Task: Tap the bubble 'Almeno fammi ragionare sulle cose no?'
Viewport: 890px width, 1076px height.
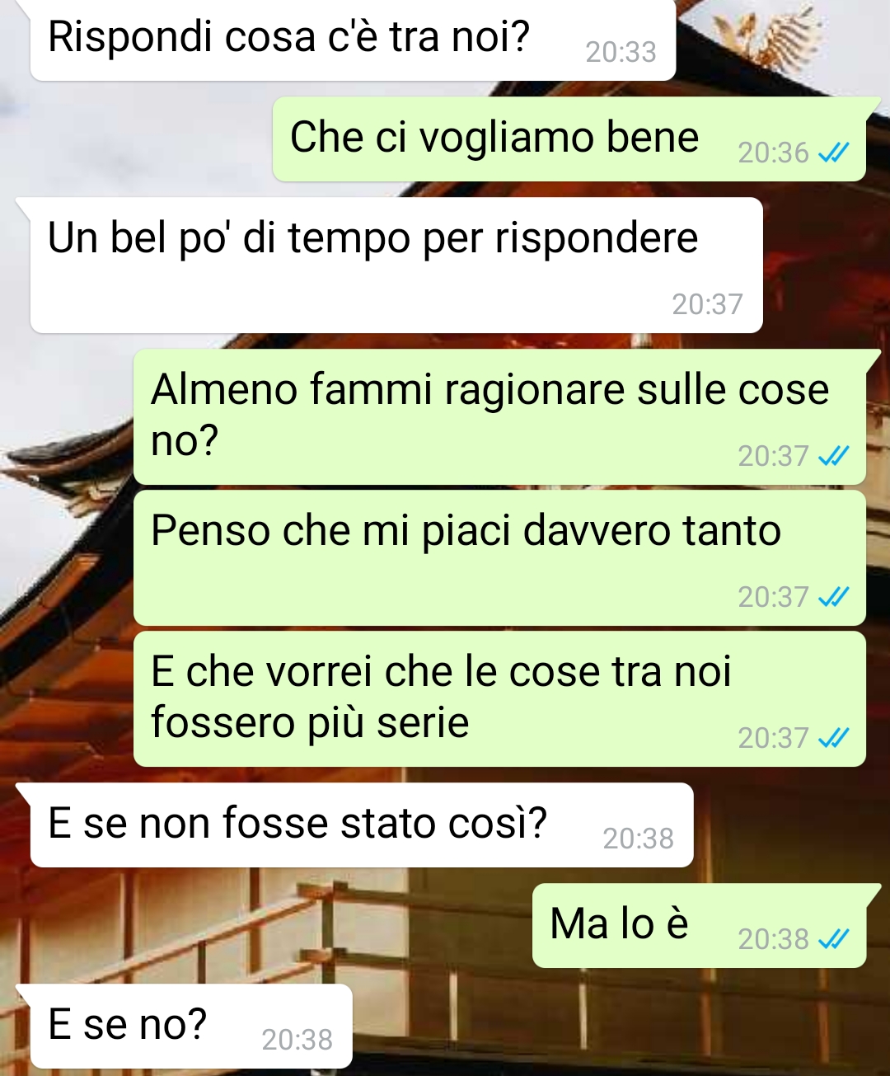Action: coord(499,416)
